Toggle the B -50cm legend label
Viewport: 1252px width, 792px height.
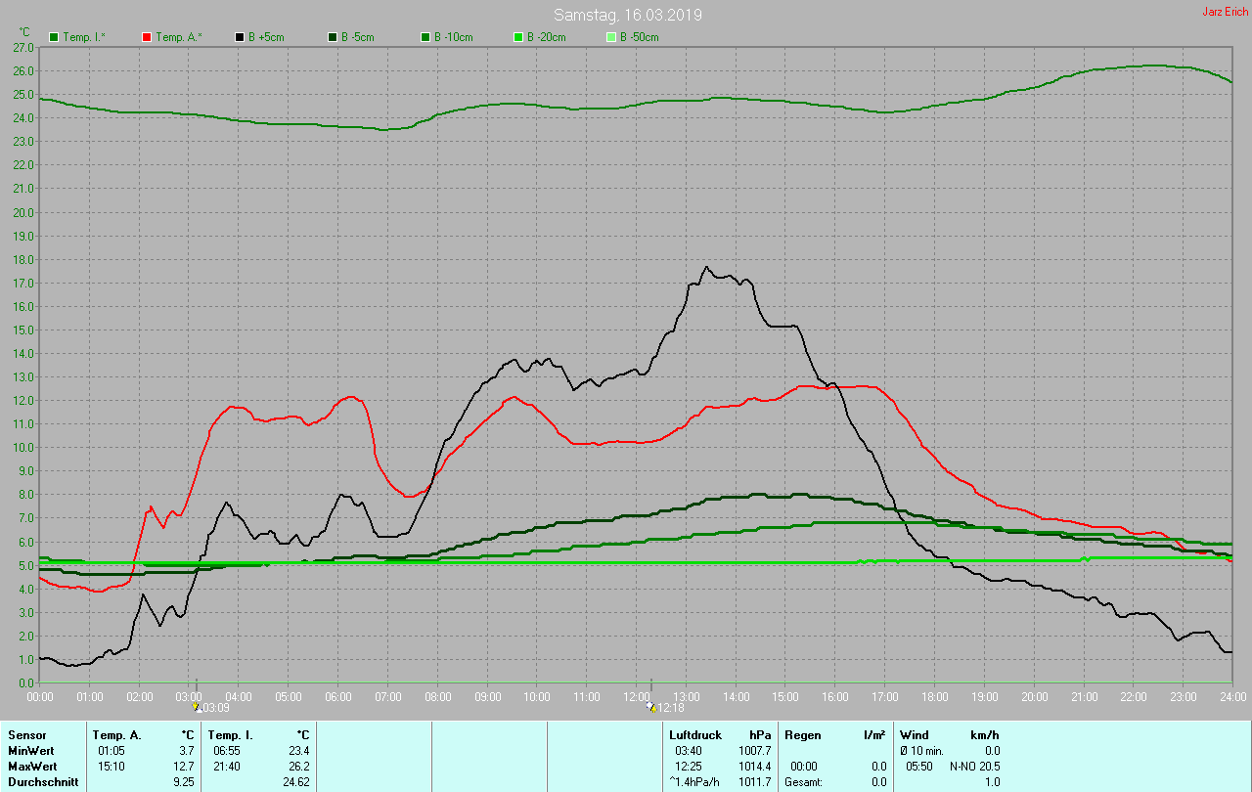(640, 37)
